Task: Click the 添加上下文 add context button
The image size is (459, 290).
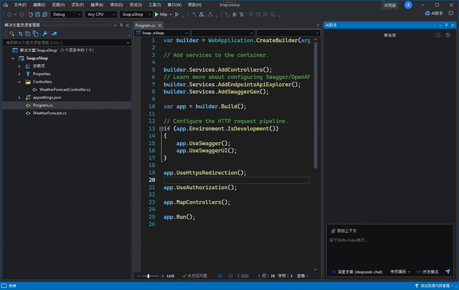Action: click(x=344, y=231)
